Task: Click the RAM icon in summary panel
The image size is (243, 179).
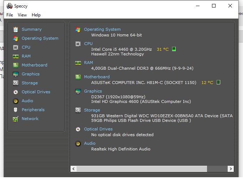Action: point(78,63)
